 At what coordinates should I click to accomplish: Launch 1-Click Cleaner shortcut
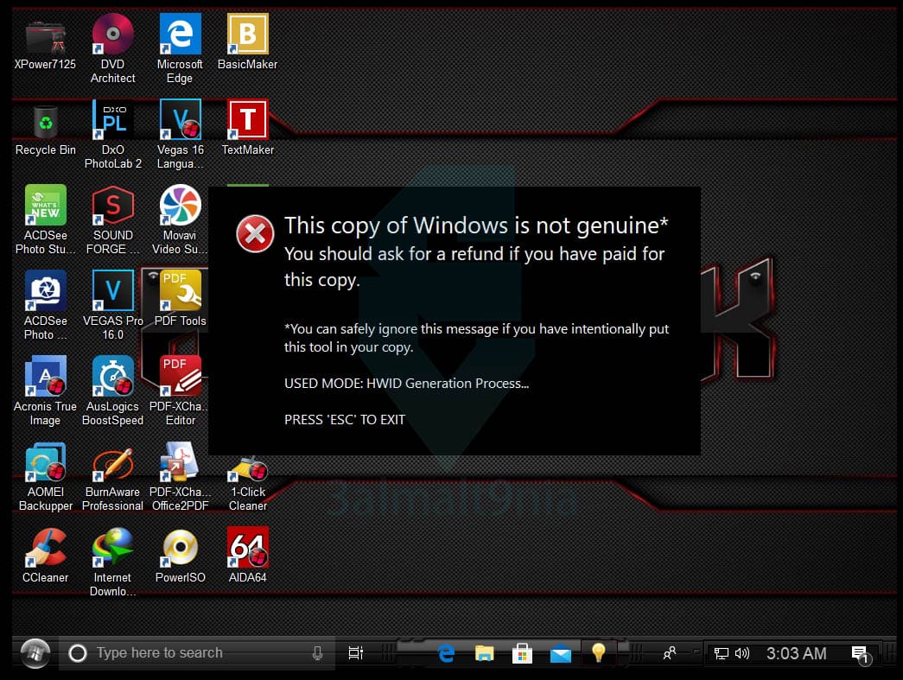248,468
